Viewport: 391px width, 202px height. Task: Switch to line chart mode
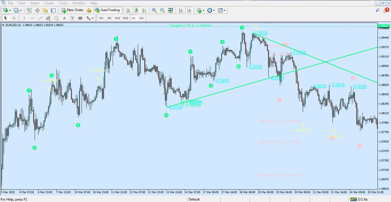click(145, 10)
